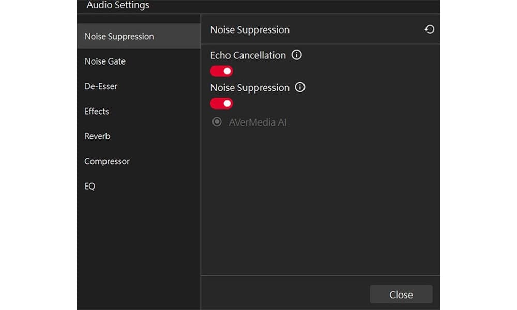Open the Echo Cancellation info tooltip

[297, 55]
